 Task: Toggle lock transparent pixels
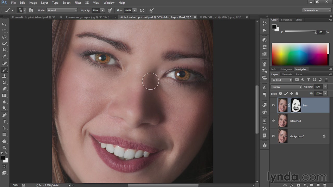(280, 94)
